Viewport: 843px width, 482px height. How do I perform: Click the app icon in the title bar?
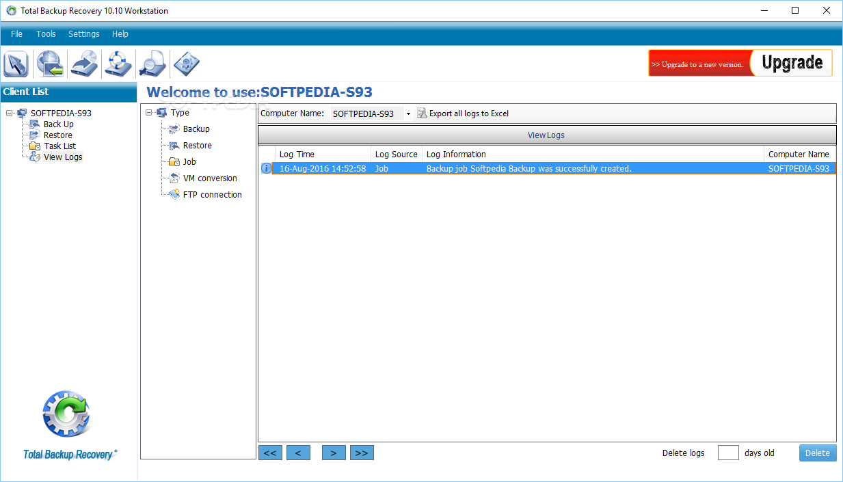click(x=11, y=11)
